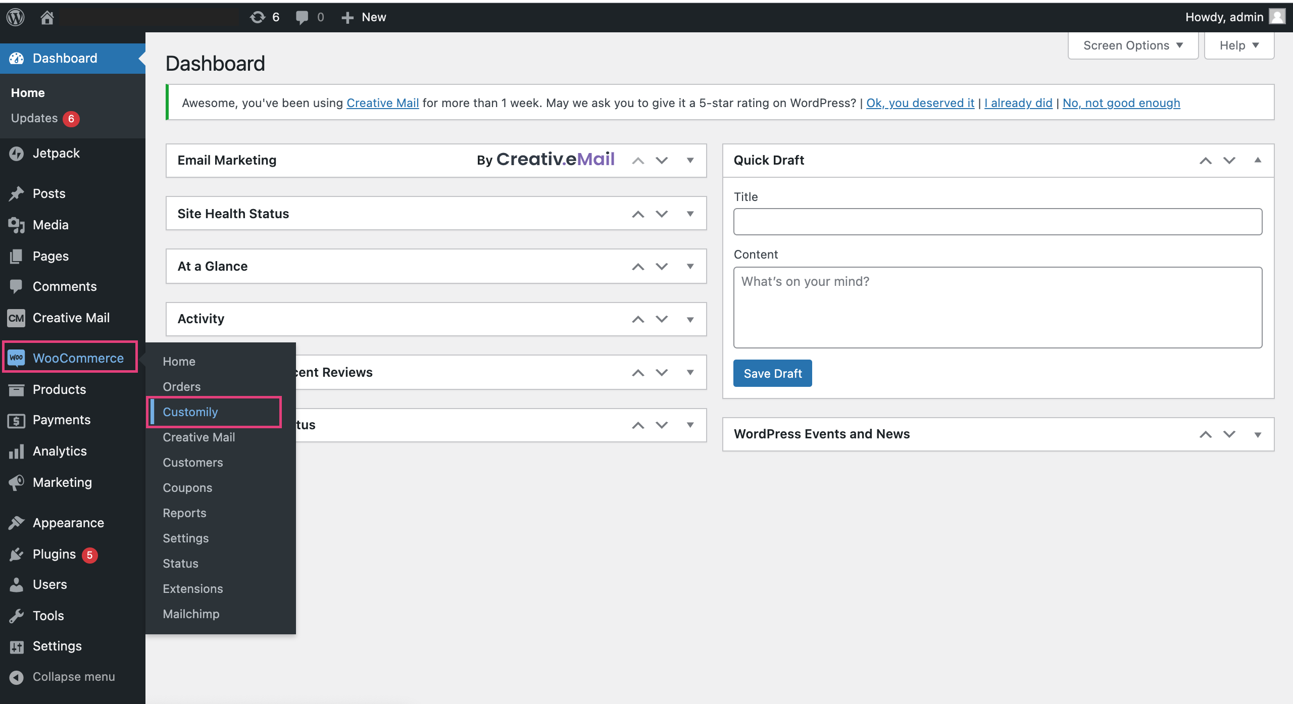Open Analytics via the bar chart icon
Viewport: 1293px width, 704px height.
(x=16, y=451)
